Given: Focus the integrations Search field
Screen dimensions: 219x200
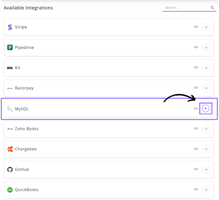Looking at the screenshot, I should 186,8.
